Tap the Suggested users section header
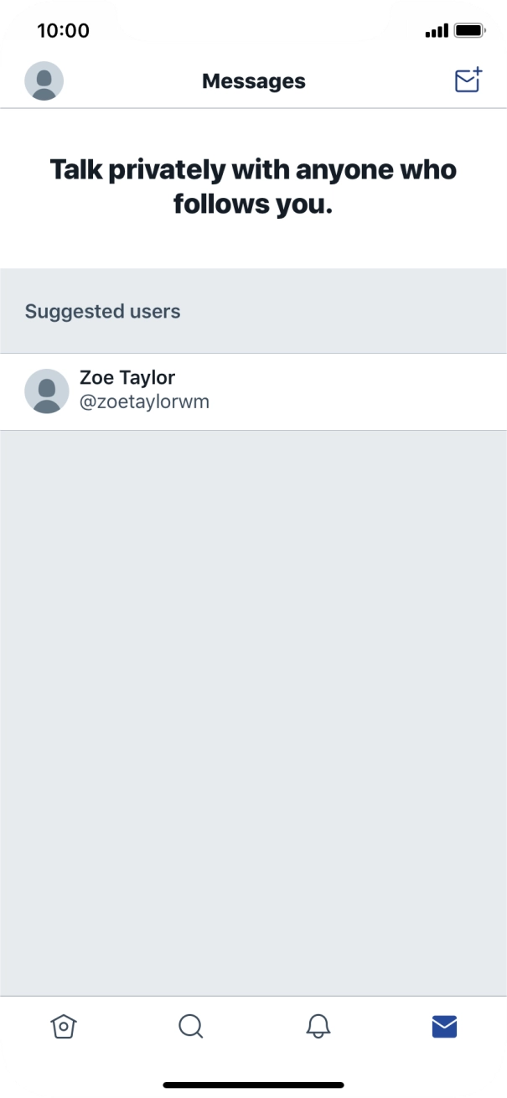Screen dimensions: 507x1098 [102, 312]
